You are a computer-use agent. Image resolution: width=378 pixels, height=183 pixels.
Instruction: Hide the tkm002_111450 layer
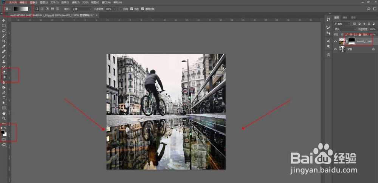click(335, 42)
